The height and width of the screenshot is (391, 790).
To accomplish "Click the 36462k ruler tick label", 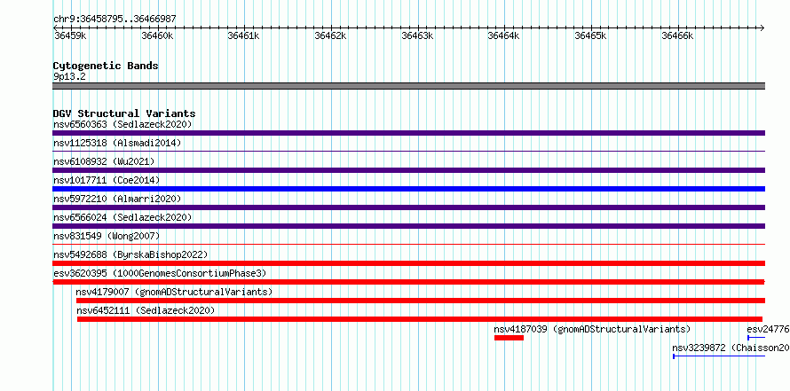I will [x=330, y=35].
